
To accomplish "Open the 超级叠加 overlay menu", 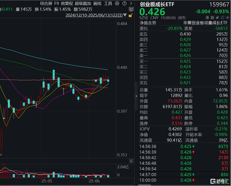I will point(83,3).
